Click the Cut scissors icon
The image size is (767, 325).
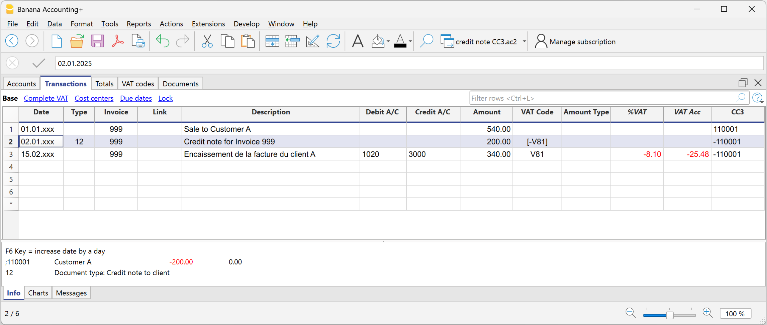tap(207, 41)
